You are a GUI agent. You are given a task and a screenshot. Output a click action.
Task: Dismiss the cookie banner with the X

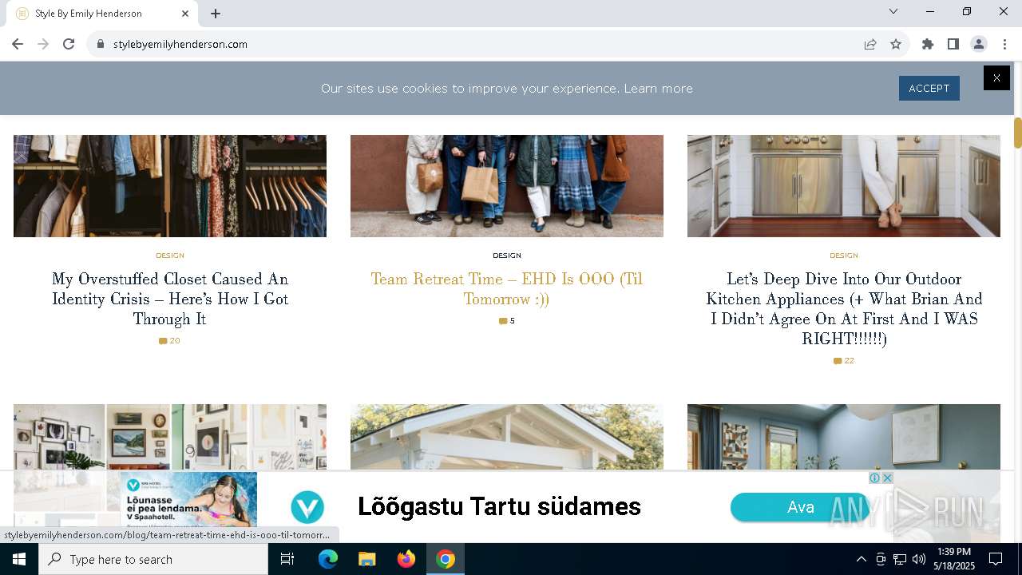click(x=996, y=77)
